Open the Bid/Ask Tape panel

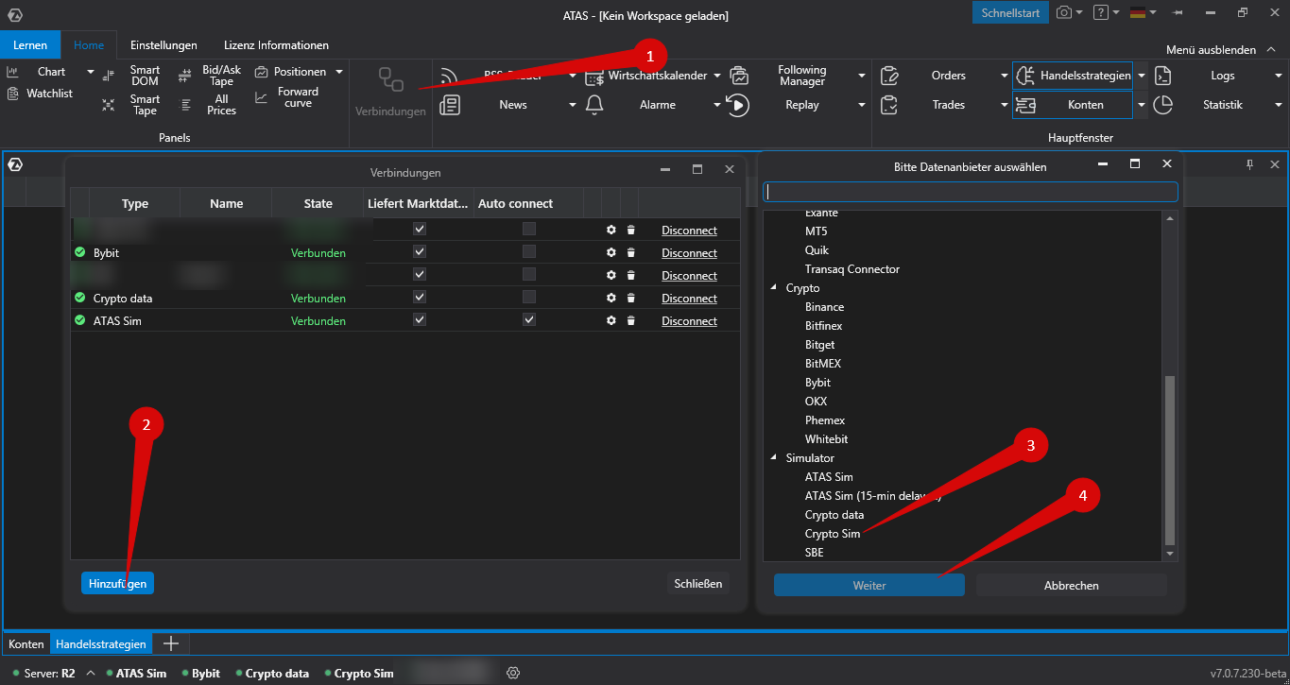pos(221,76)
